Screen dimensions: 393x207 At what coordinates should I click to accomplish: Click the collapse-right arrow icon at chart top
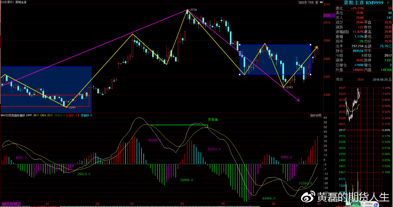click(321, 2)
